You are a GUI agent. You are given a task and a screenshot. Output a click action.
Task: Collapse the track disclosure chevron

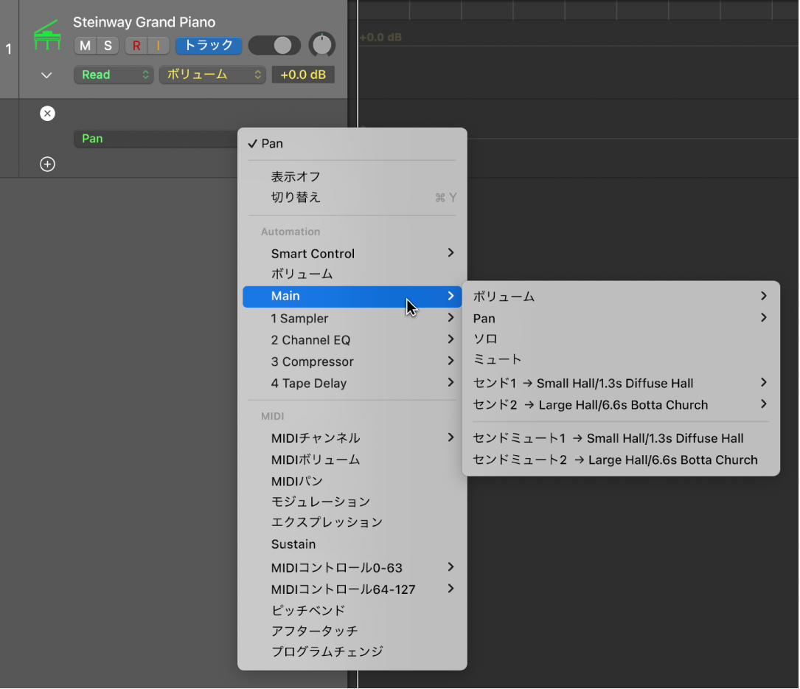(46, 75)
